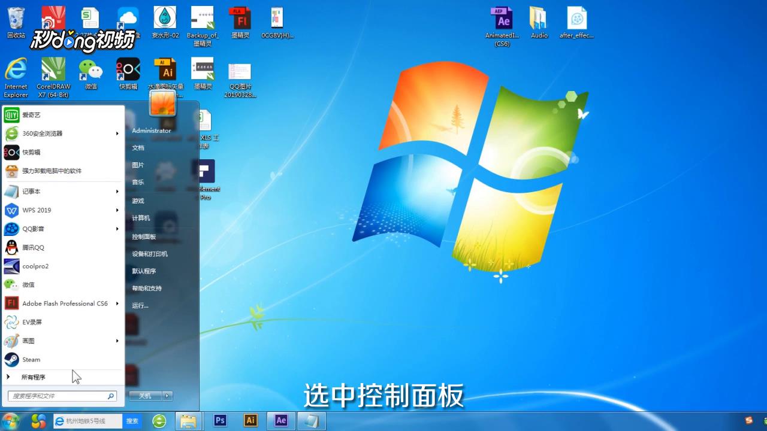Screen dimensions: 767x431
Task: Open 设备和打印机 in Start menu
Action: coord(150,254)
